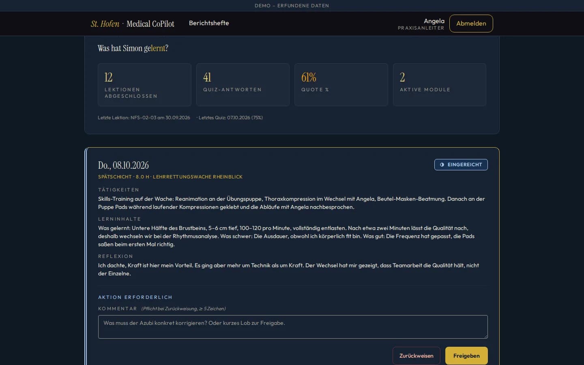Click the Praxisanleiter role label
Screen dimensions: 584x365
(x=421, y=28)
